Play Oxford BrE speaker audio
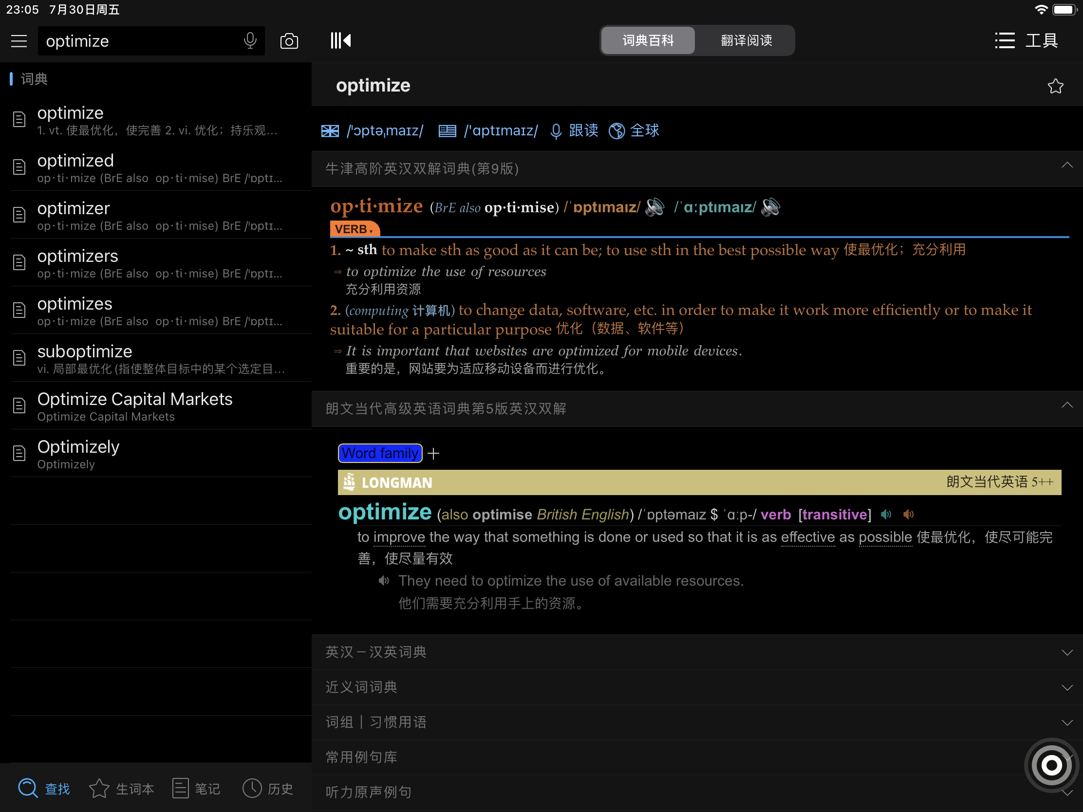Viewport: 1083px width, 812px height. [654, 207]
